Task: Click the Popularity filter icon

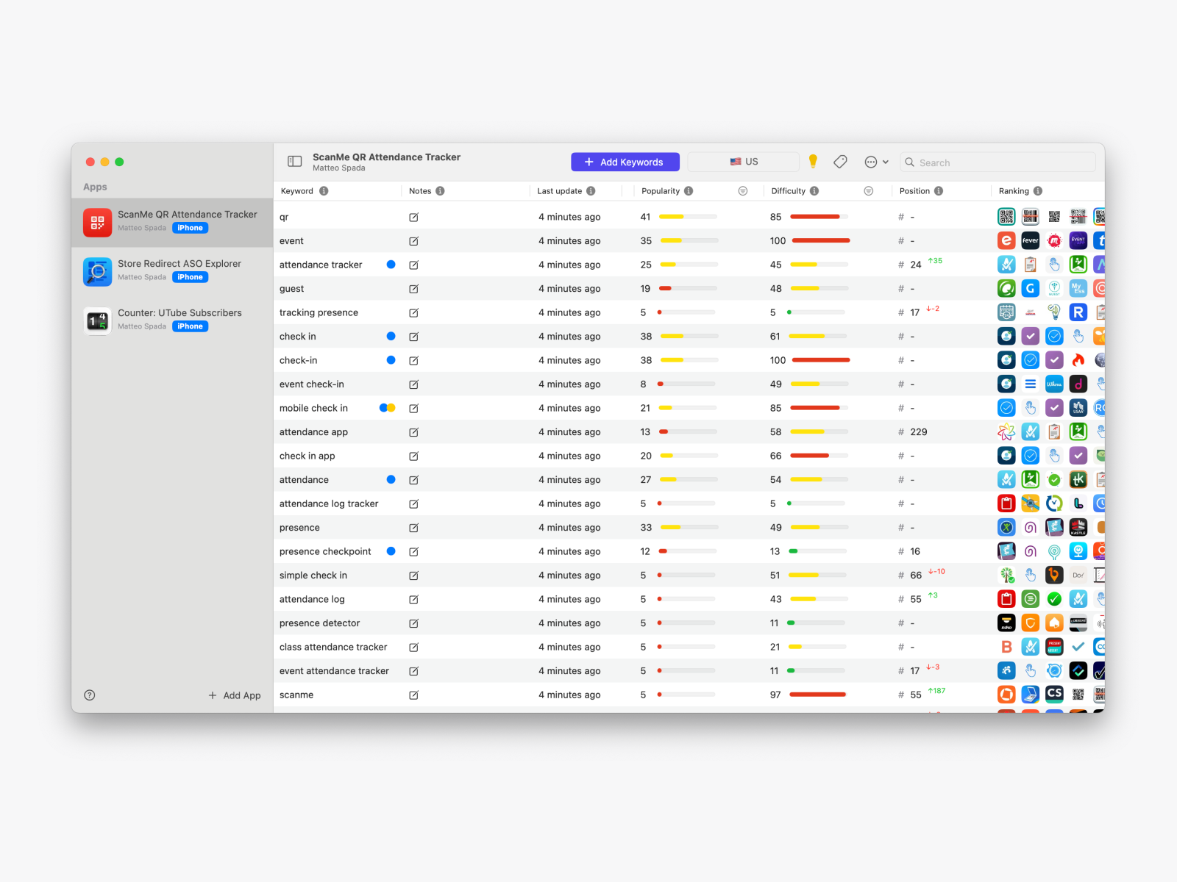Action: click(743, 191)
